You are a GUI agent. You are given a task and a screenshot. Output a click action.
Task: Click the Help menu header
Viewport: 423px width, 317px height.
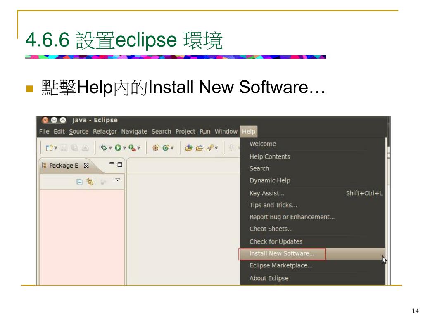[x=249, y=131]
